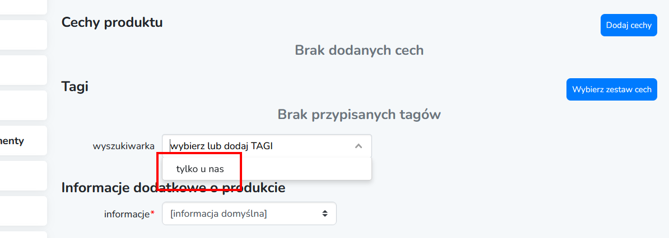Viewport: 669px width, 238px height.
Task: Click the "Tagi" section heading
Action: point(75,87)
